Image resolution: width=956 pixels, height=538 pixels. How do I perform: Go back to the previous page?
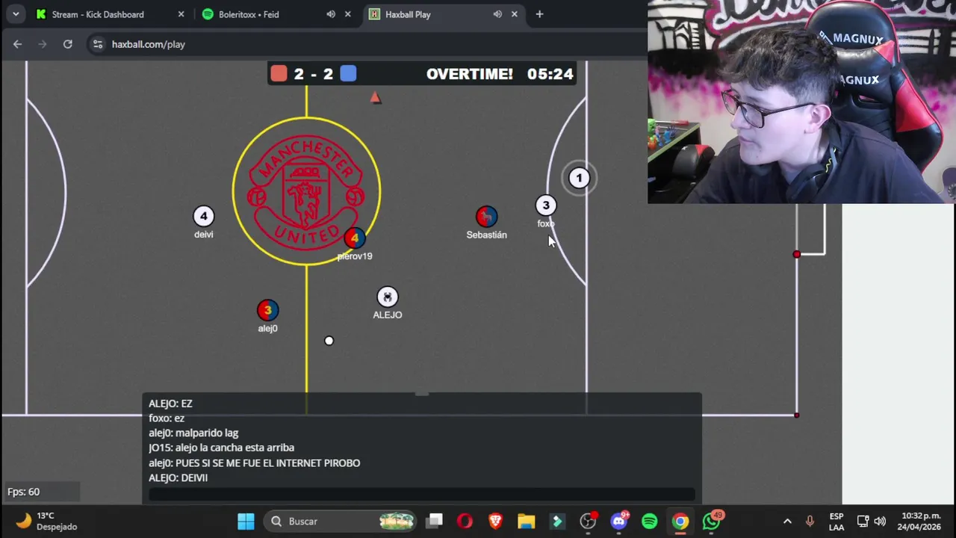[17, 44]
